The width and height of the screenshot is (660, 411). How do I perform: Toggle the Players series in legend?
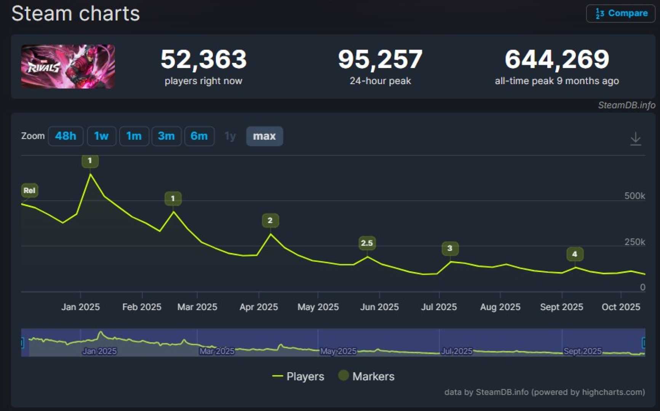[299, 376]
